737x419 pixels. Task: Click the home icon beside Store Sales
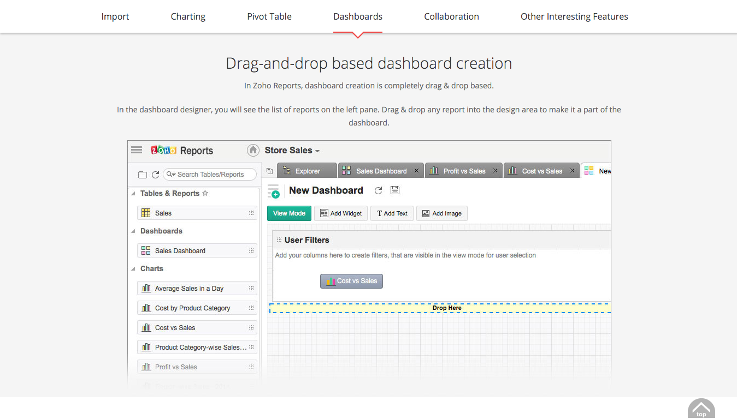tap(253, 150)
